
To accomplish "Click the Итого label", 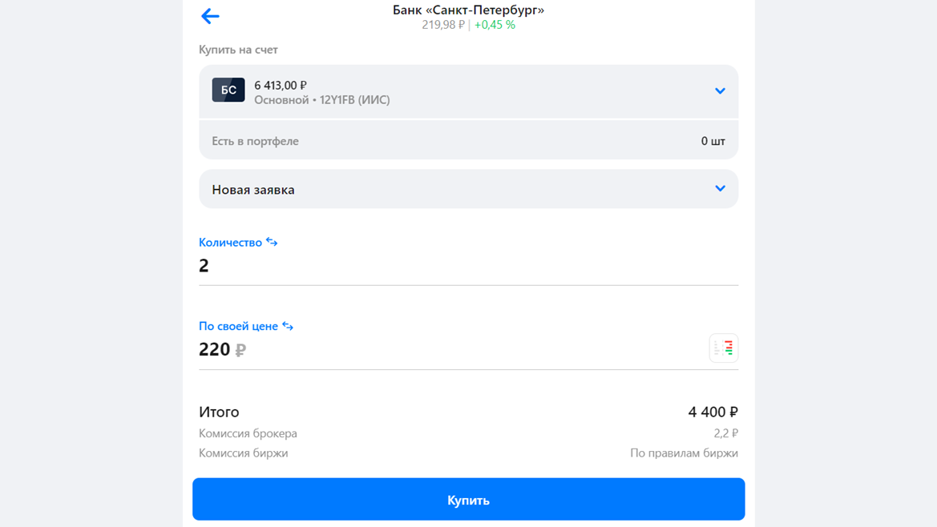I will pyautogui.click(x=219, y=412).
